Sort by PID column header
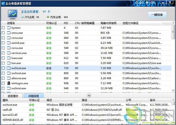176x125 pixels. (x=66, y=23)
